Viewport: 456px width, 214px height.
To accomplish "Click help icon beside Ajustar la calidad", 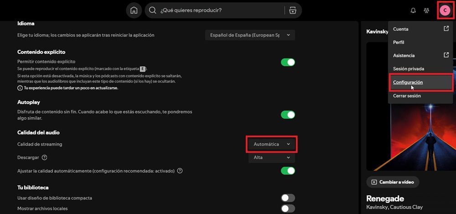I will tap(180, 171).
